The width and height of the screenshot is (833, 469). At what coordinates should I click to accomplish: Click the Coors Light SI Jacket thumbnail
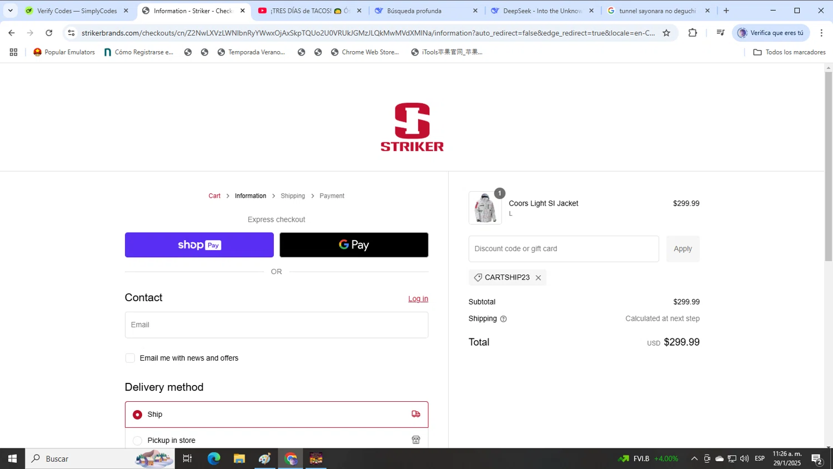[x=485, y=208]
